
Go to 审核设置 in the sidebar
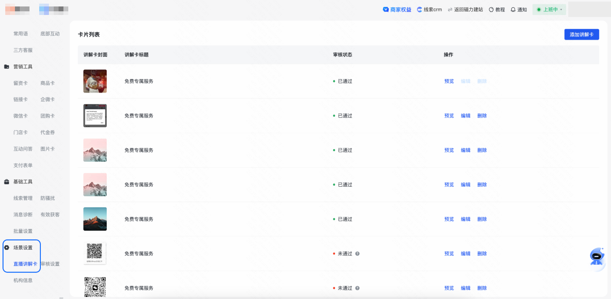point(50,264)
